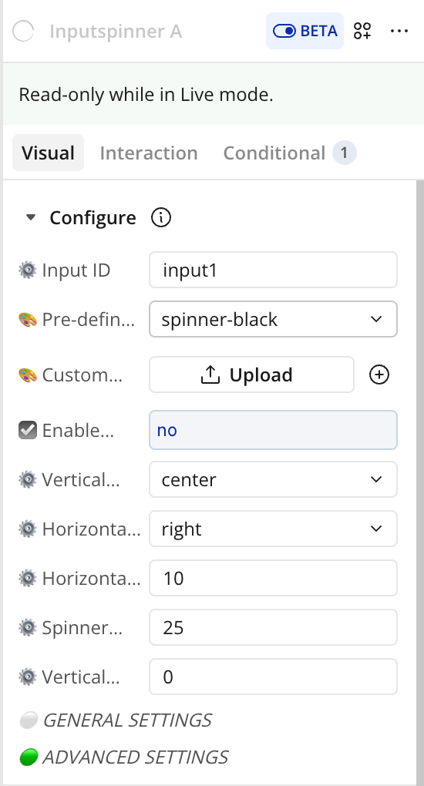Screen dimensions: 424x786
Task: Click the gear icon beside Input ID
Action: tap(28, 270)
